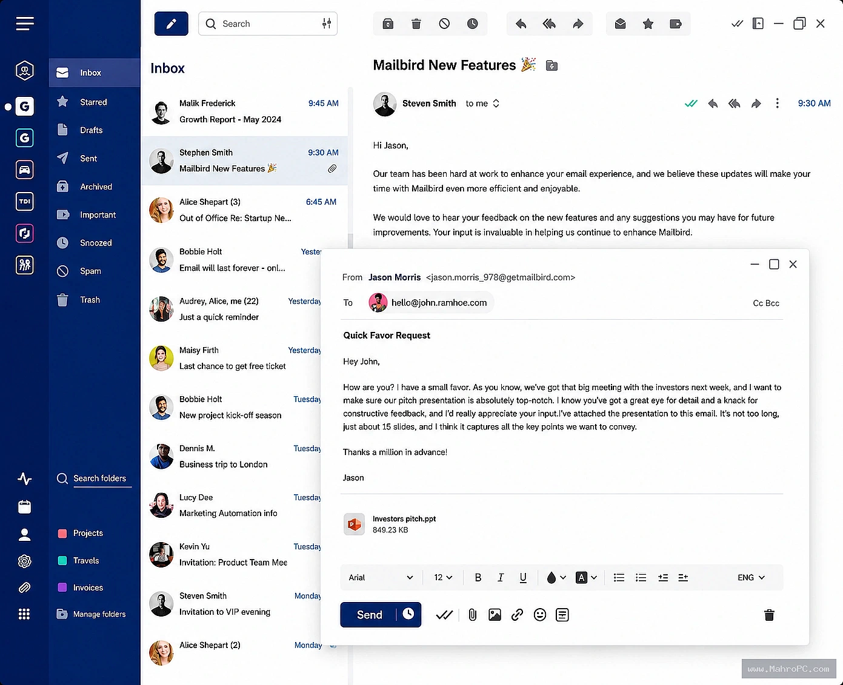
Task: Select the Invoices label
Action: pos(81,587)
